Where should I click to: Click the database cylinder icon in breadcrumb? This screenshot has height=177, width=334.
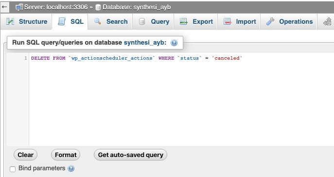pos(98,7)
